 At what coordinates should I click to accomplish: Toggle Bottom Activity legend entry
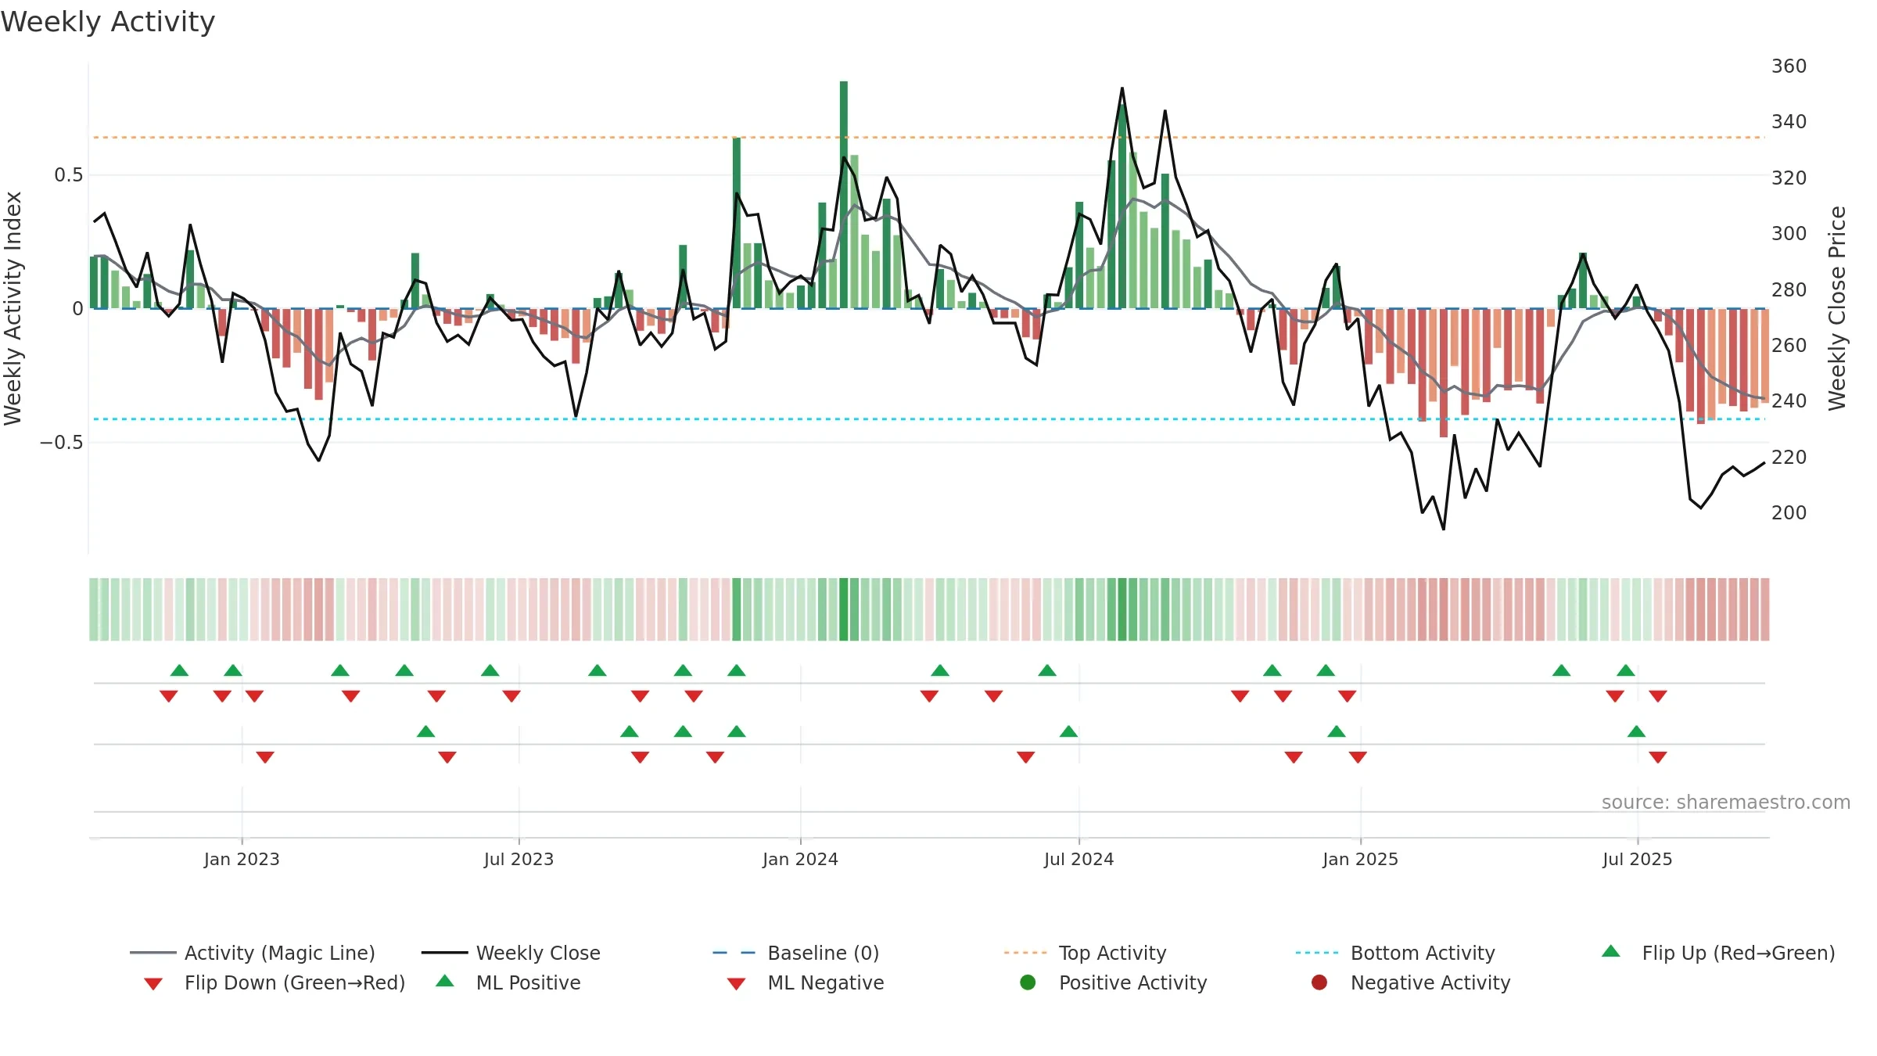tap(1395, 953)
